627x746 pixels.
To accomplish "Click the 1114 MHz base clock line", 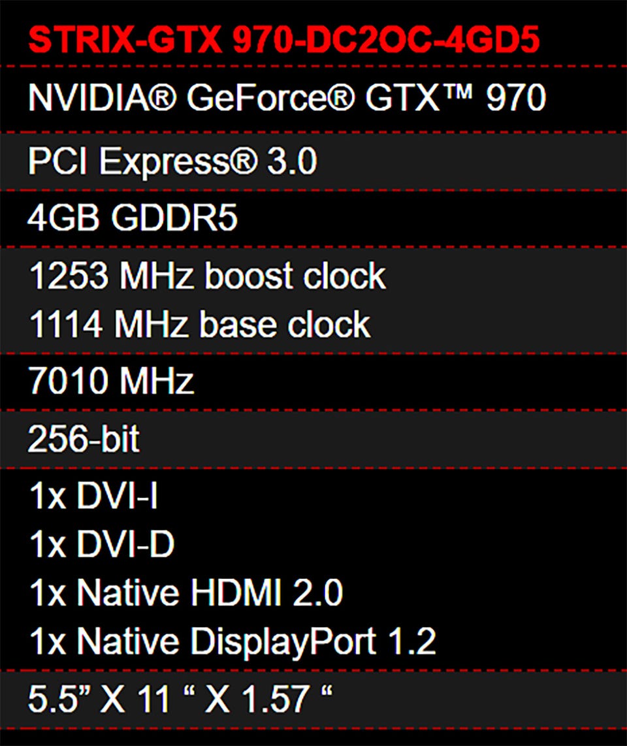I will pos(199,325).
